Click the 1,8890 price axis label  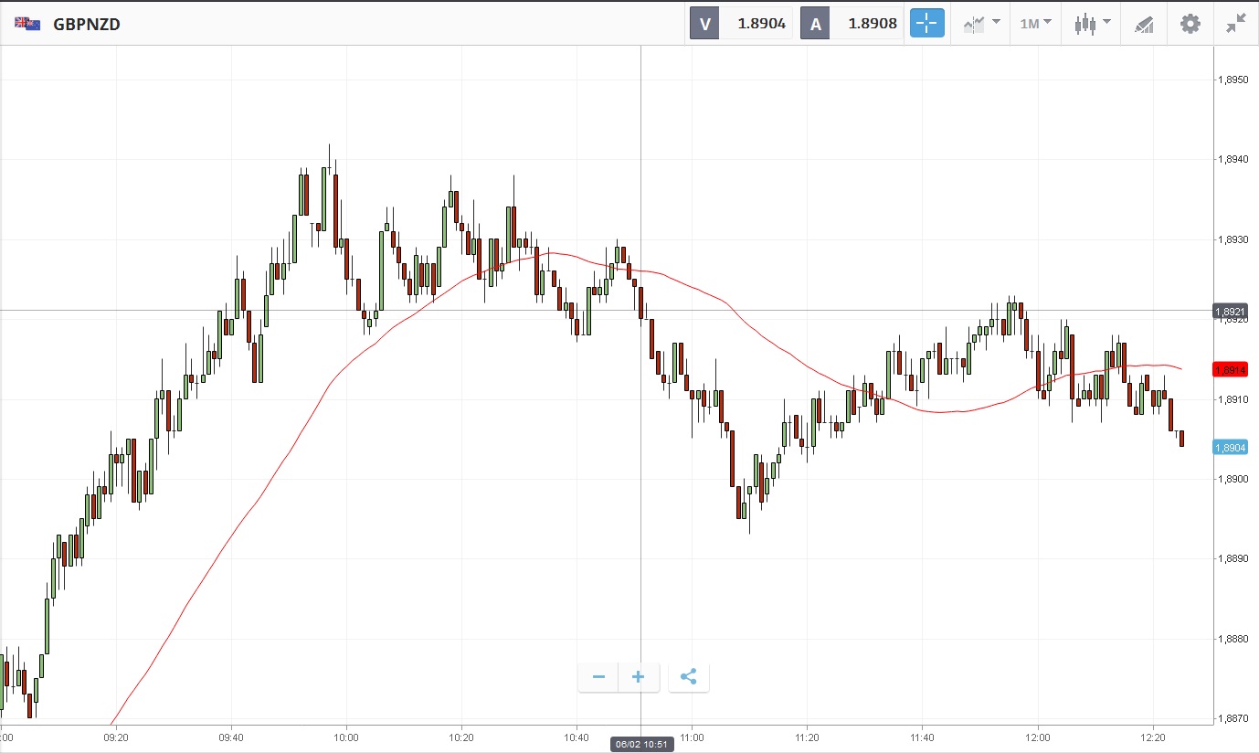click(x=1233, y=558)
